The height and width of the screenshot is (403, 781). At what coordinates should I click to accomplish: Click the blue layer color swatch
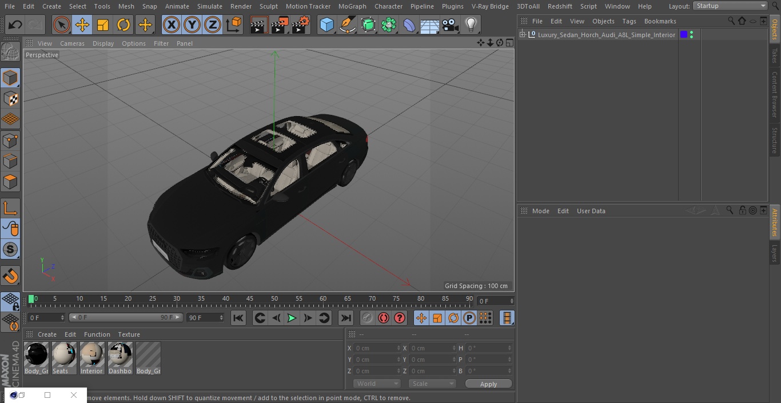tap(684, 35)
